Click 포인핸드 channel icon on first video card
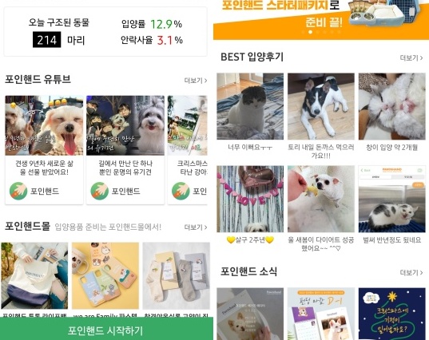Screen dimensions: 429x340 tap(18, 191)
